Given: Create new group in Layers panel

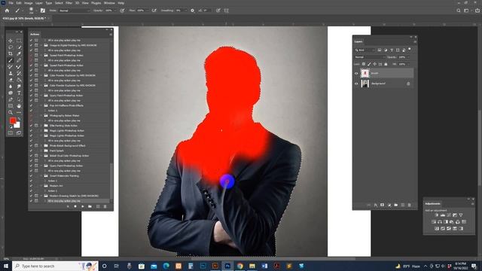Looking at the screenshot, I should tap(396, 205).
